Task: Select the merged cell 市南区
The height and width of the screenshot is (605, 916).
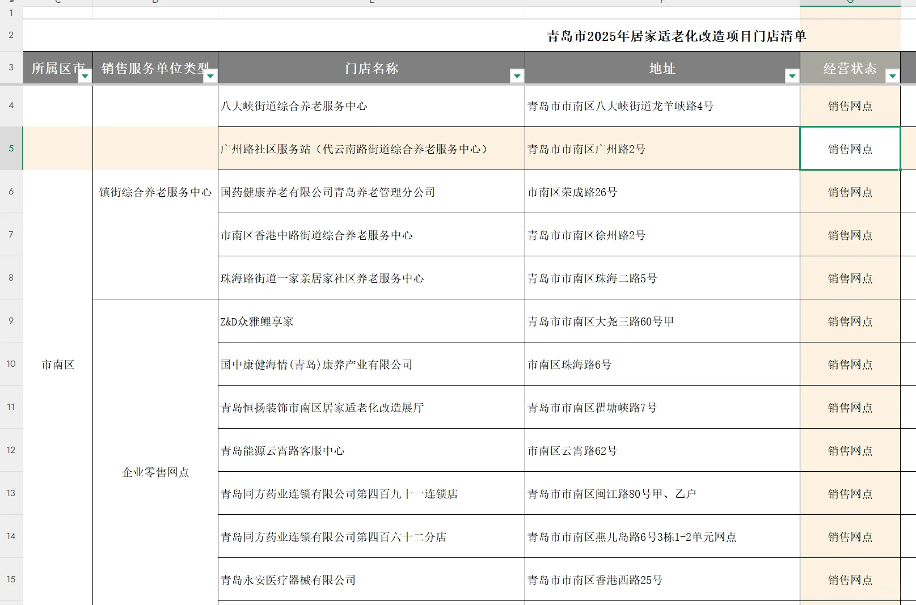Action: pos(57,365)
